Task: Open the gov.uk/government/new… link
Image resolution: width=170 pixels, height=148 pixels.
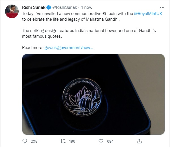Action: tap(69, 48)
